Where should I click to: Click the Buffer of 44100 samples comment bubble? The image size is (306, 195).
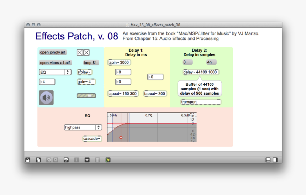(x=200, y=89)
